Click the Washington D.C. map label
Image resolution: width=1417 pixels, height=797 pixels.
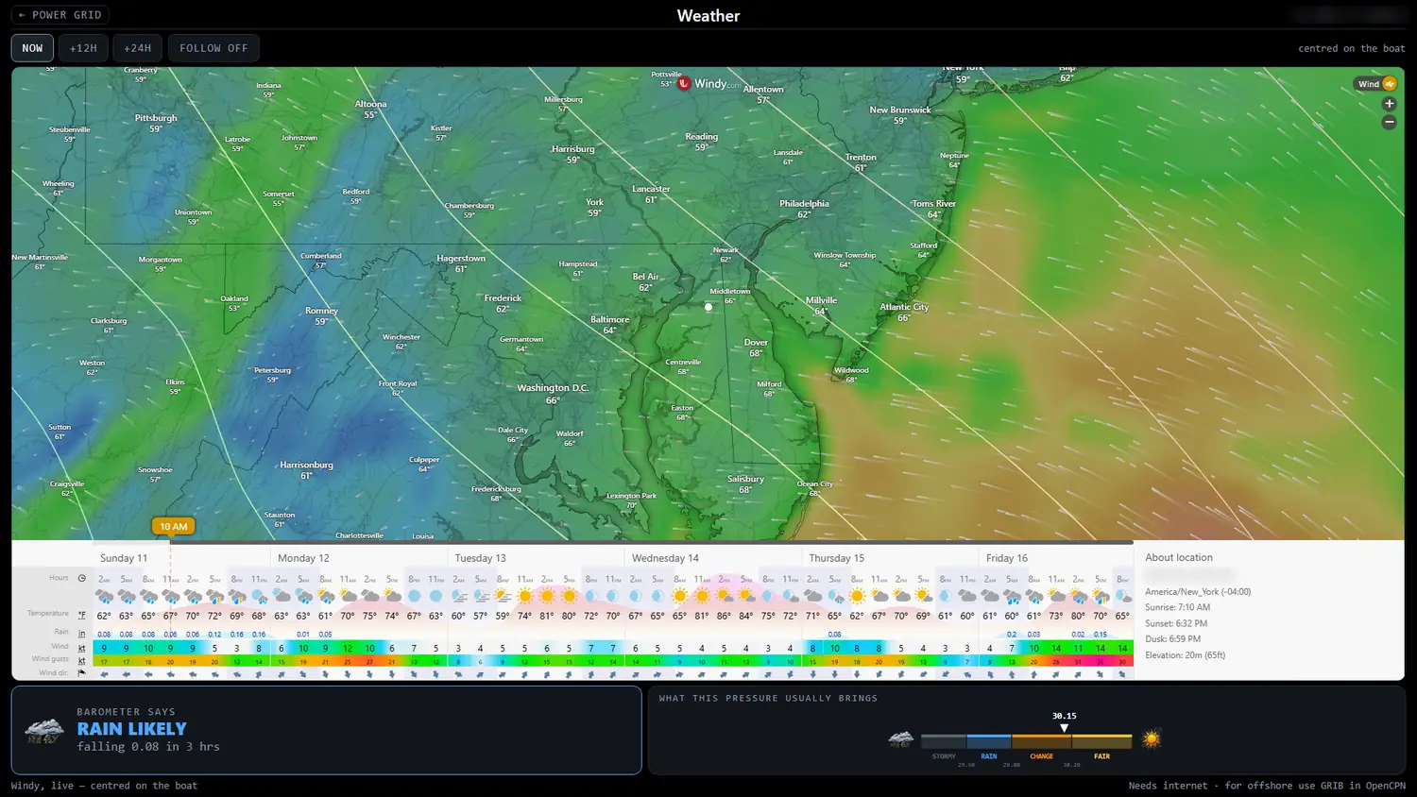[553, 388]
